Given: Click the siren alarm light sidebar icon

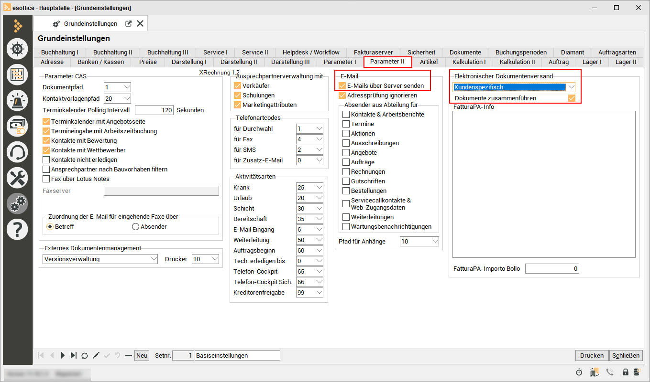Looking at the screenshot, I should point(18,100).
